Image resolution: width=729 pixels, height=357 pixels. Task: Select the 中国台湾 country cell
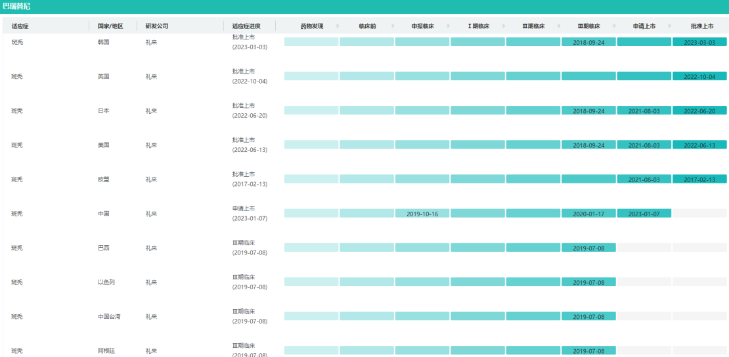[109, 316]
